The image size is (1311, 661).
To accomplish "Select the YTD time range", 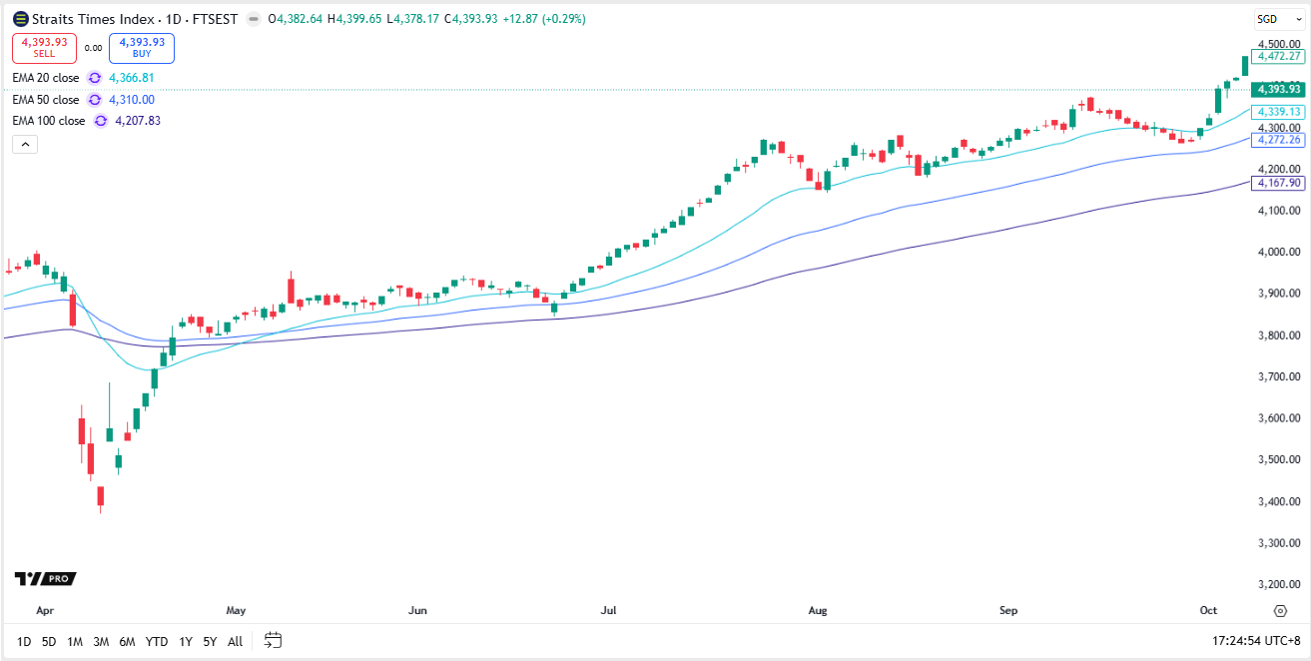I will [157, 642].
